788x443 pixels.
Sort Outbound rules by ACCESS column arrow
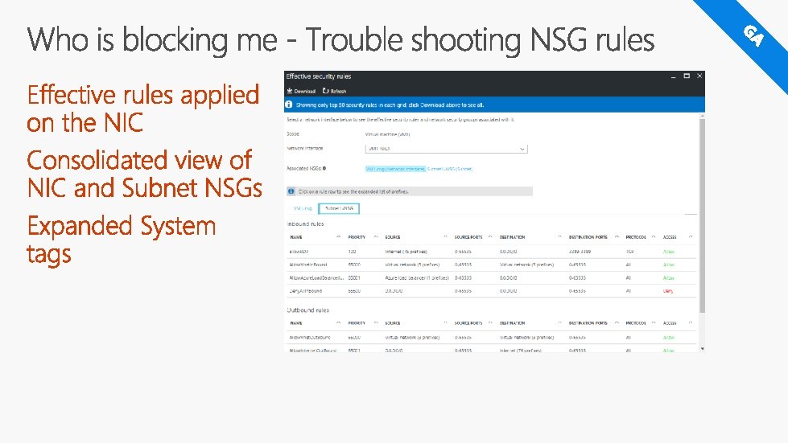point(691,322)
